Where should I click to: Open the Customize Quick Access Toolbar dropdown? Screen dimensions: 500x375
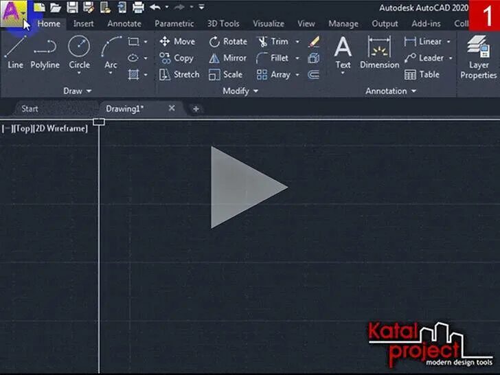201,6
